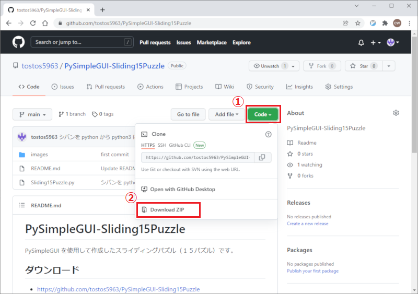
Task: Copy the clone URL with clipboard icon
Action: (262, 158)
